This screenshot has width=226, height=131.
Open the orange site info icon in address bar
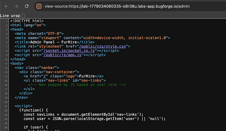(39, 6)
